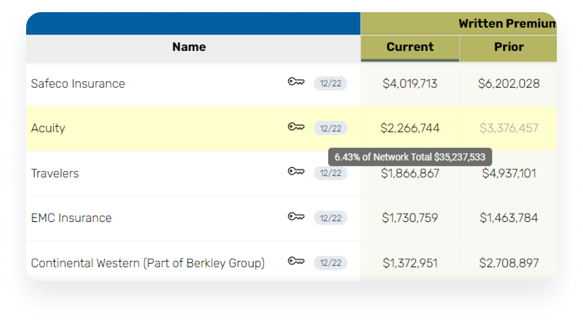583x322 pixels.
Task: Click the 12/22 badge for Continental Western
Action: [x=330, y=263]
